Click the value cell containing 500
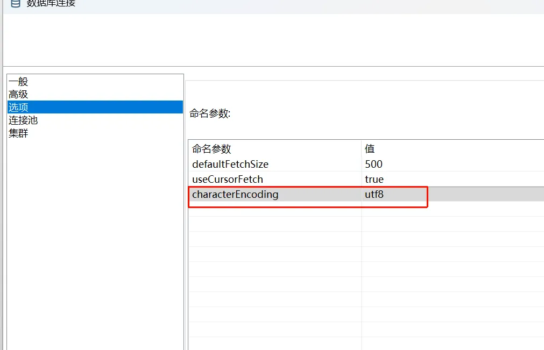 point(373,164)
